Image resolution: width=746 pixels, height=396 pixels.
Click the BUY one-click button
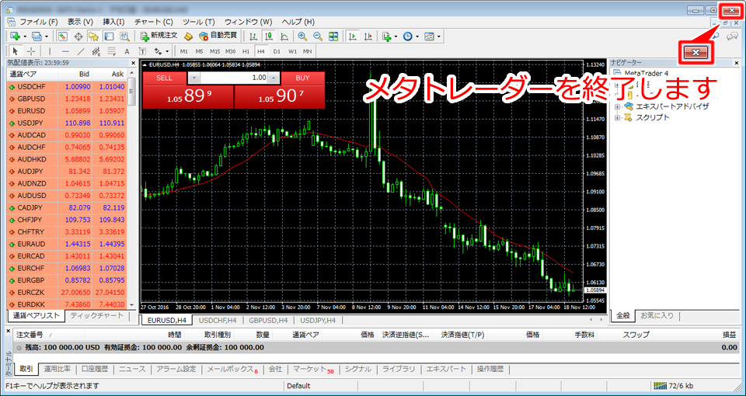coord(303,78)
